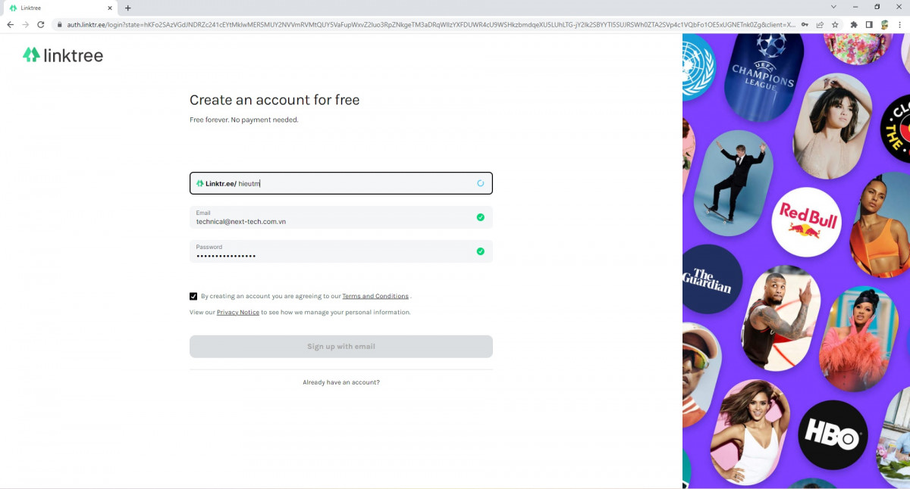Toggle the browser side panel
910x489 pixels.
click(869, 24)
